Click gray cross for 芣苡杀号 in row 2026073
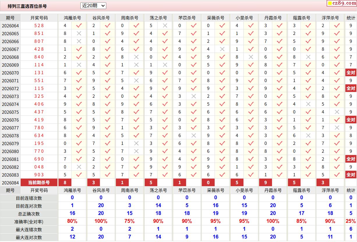Screen dimensions: 357x242 tap(194, 96)
